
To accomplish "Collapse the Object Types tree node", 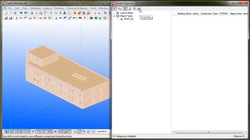I will 114,16.
